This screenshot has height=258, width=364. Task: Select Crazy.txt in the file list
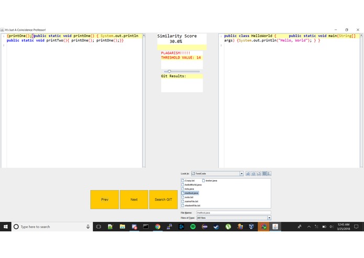tap(188, 181)
